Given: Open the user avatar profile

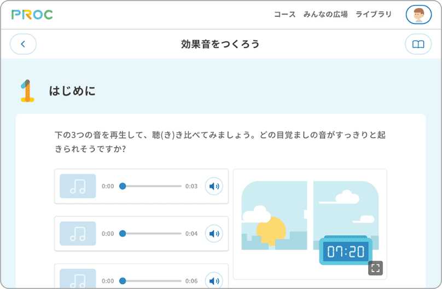Looking at the screenshot, I should [418, 14].
